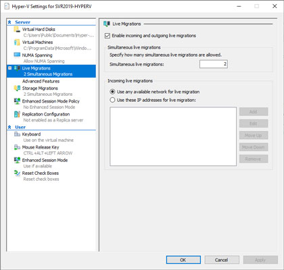Click the User section header
The width and height of the screenshot is (284, 270).
coord(20,127)
